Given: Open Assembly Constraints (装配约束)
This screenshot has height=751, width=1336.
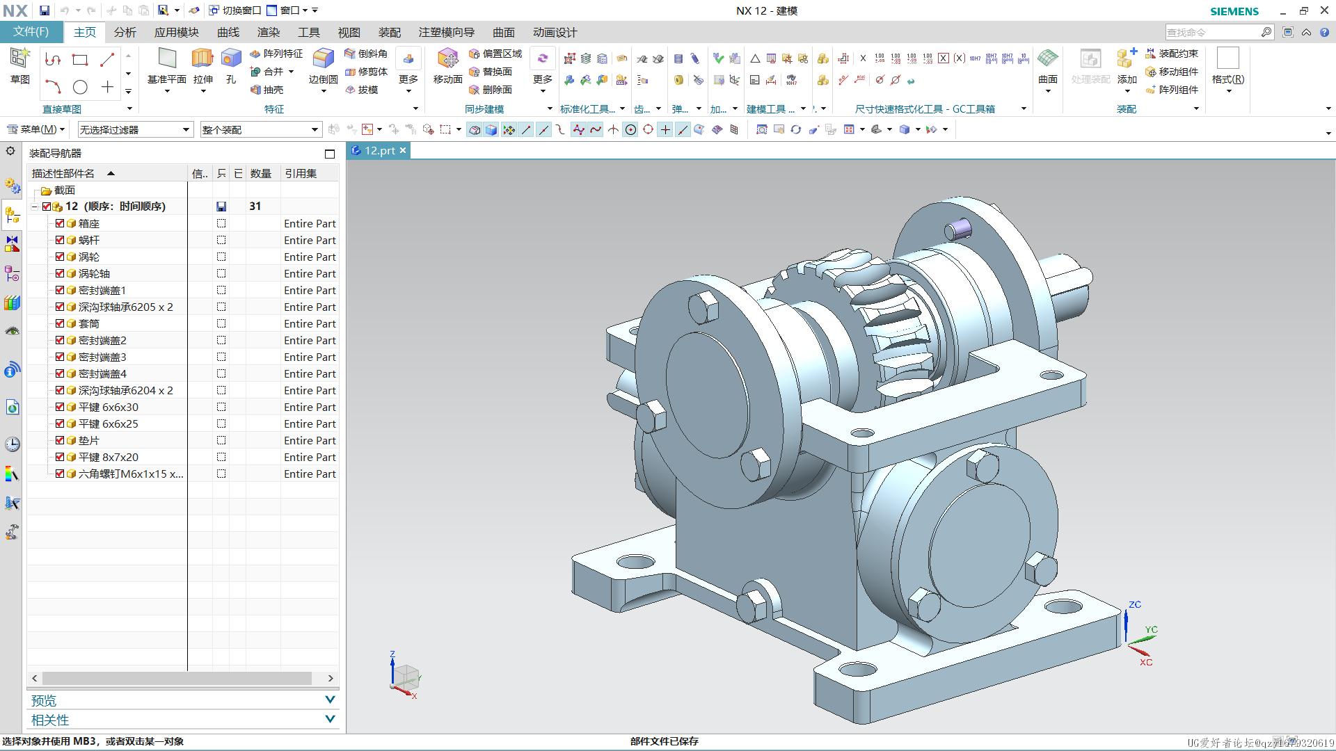Looking at the screenshot, I should click(x=1172, y=54).
